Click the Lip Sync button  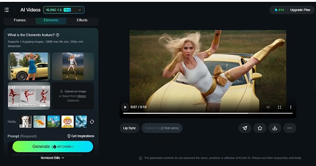click(130, 128)
